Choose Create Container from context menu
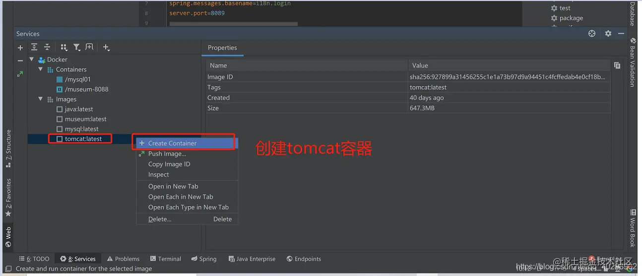 (x=187, y=143)
